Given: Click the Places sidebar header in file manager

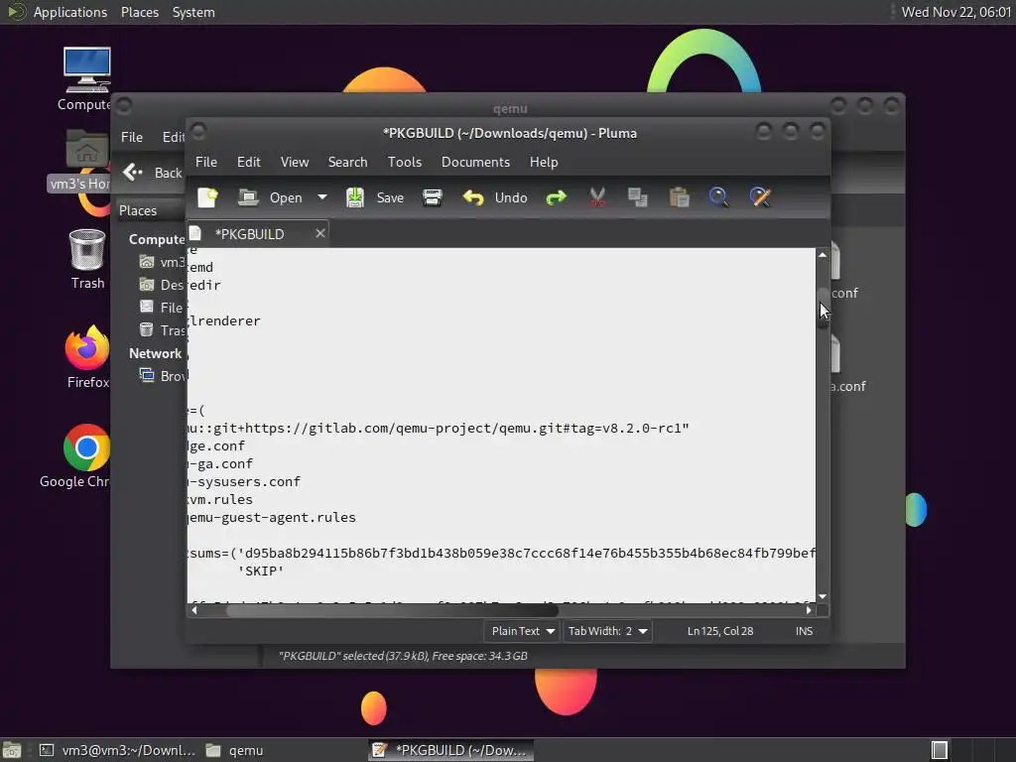Looking at the screenshot, I should 137,210.
